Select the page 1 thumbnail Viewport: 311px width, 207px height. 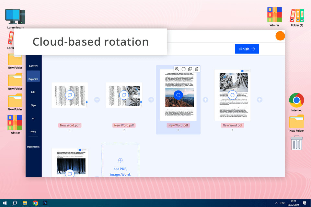tap(70, 95)
